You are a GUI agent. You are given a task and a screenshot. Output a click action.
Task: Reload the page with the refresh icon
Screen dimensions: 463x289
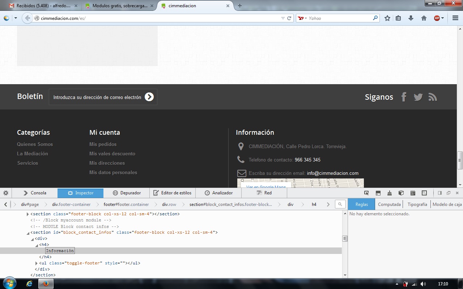click(289, 18)
